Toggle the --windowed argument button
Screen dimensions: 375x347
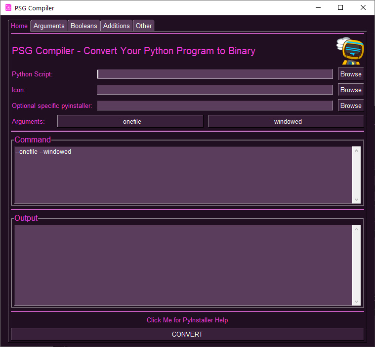pyautogui.click(x=286, y=121)
